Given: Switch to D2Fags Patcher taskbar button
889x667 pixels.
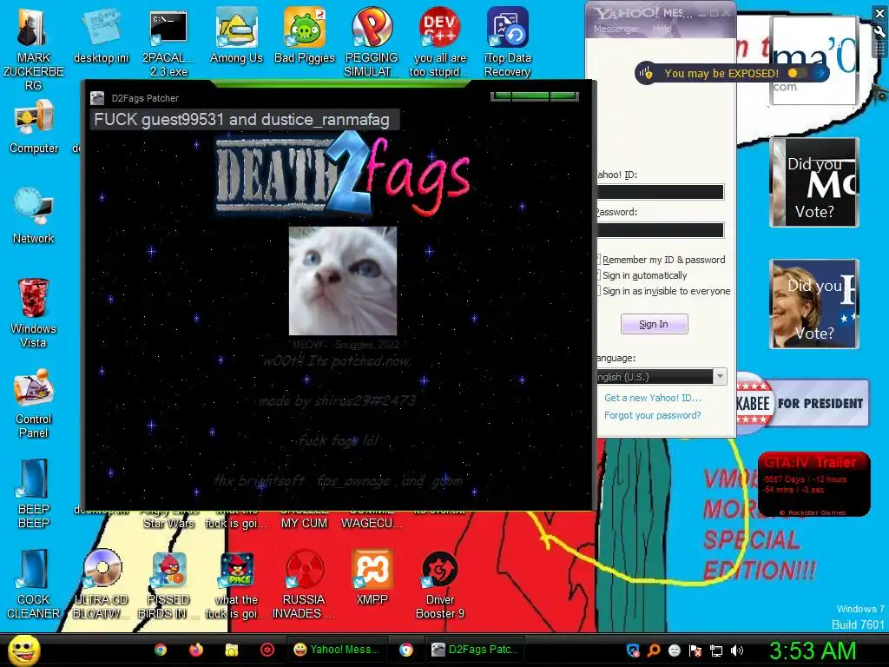Looking at the screenshot, I should point(475,650).
